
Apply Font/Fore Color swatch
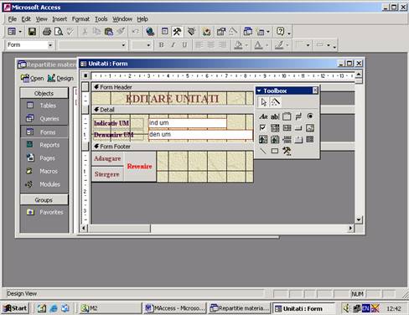pos(258,45)
